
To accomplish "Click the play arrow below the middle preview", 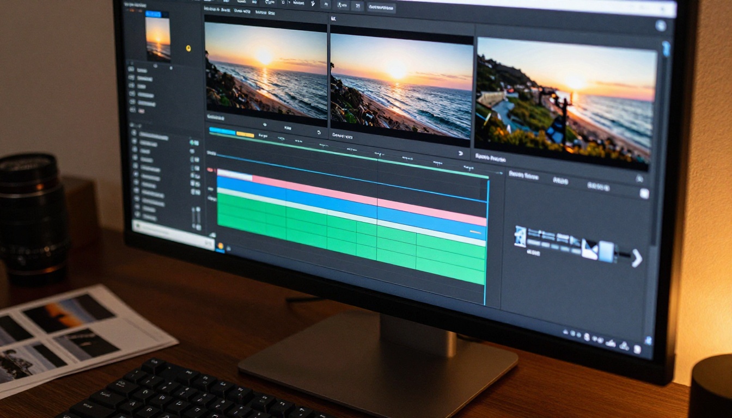I will point(461,153).
